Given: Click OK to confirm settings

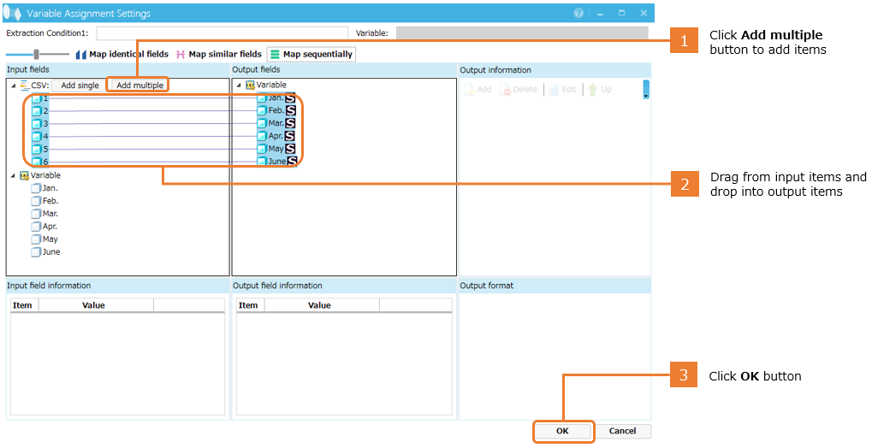Looking at the screenshot, I should coord(562,431).
